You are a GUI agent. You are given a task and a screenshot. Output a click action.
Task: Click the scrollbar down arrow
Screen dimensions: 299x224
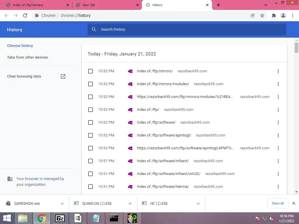pyautogui.click(x=296, y=192)
